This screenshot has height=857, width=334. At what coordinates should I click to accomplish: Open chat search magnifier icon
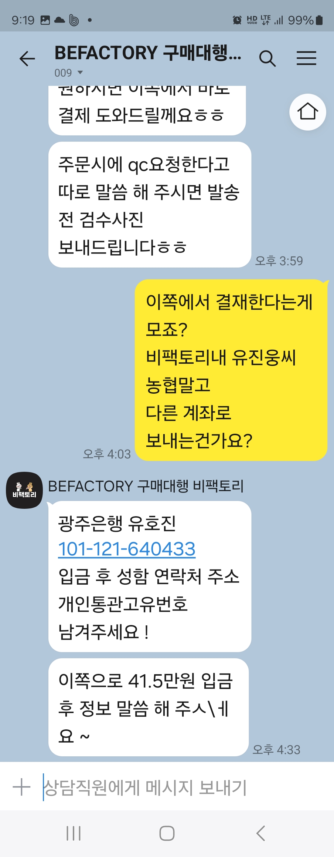point(267,58)
